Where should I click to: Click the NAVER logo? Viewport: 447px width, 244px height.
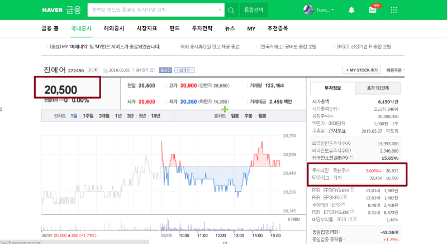(52, 10)
